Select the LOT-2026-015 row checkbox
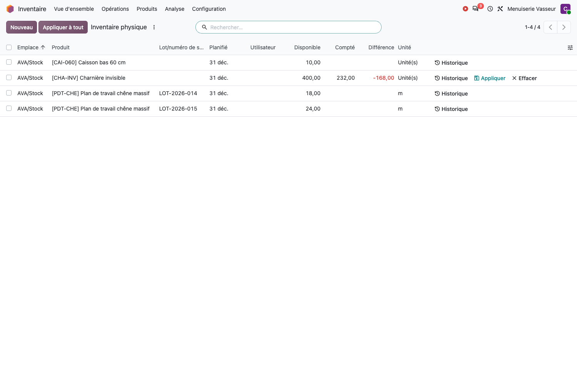This screenshot has width=577, height=366. coord(9,109)
